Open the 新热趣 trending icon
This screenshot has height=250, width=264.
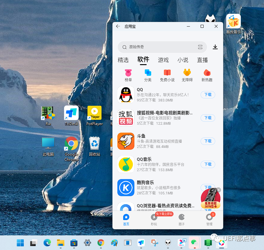click(x=207, y=75)
